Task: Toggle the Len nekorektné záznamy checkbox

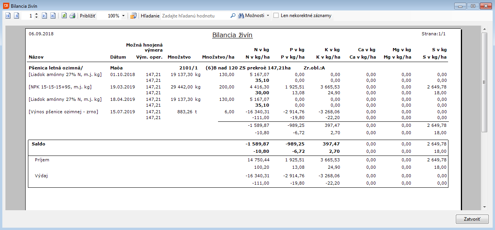Action: tap(276, 16)
